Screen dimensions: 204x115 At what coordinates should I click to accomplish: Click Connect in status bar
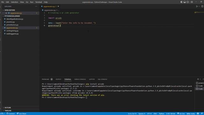point(11,114)
